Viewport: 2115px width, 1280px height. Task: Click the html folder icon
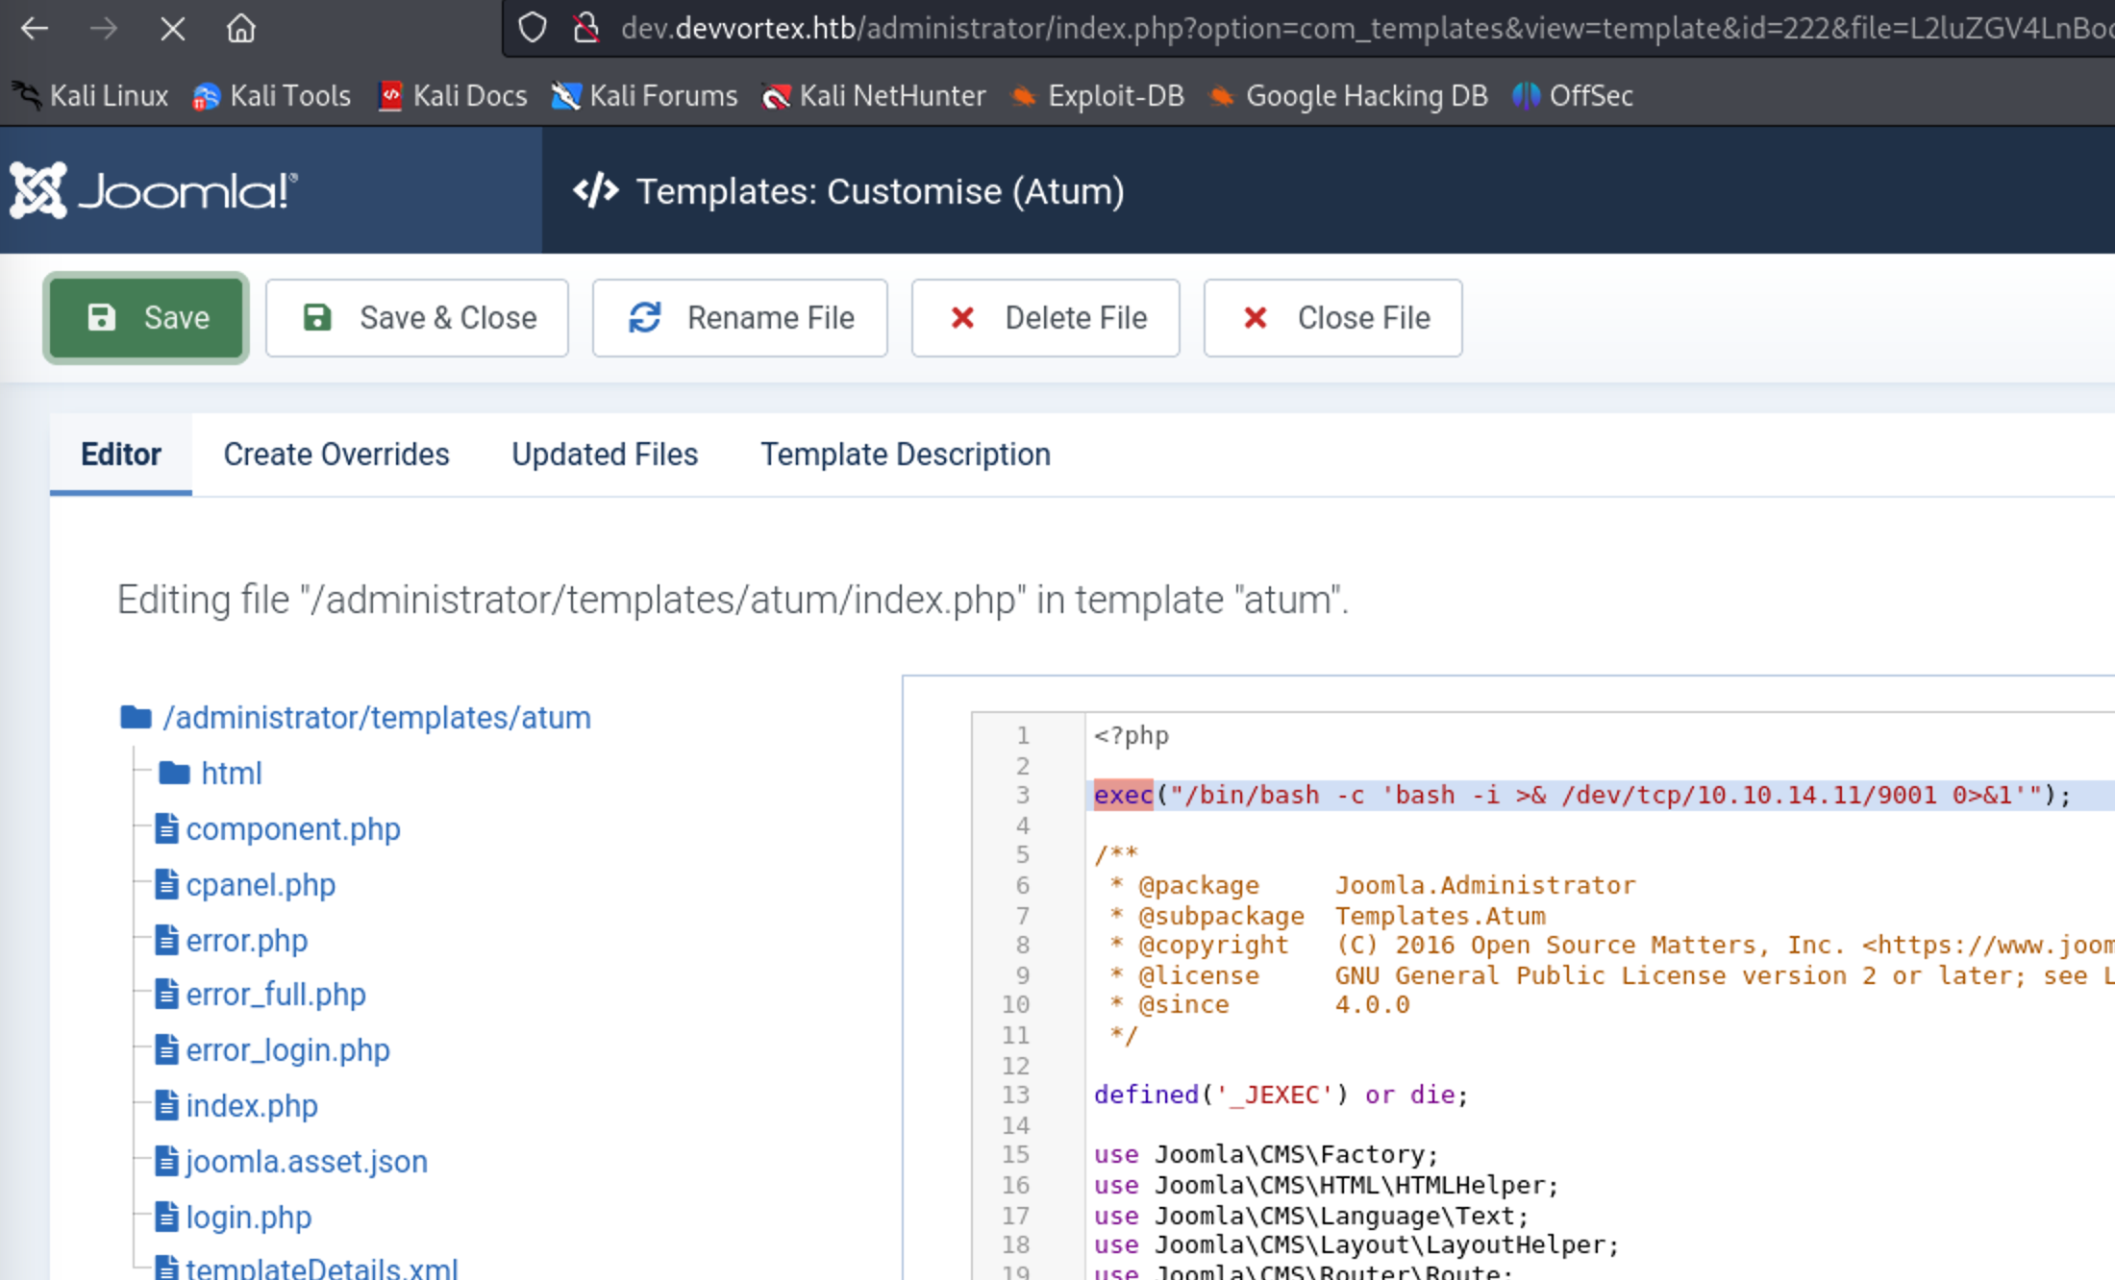174,773
